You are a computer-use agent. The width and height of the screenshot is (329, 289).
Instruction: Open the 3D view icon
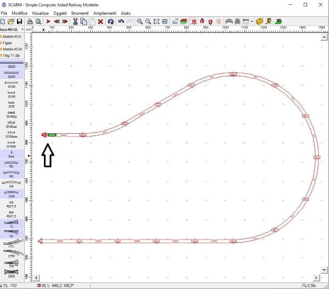click(x=279, y=21)
